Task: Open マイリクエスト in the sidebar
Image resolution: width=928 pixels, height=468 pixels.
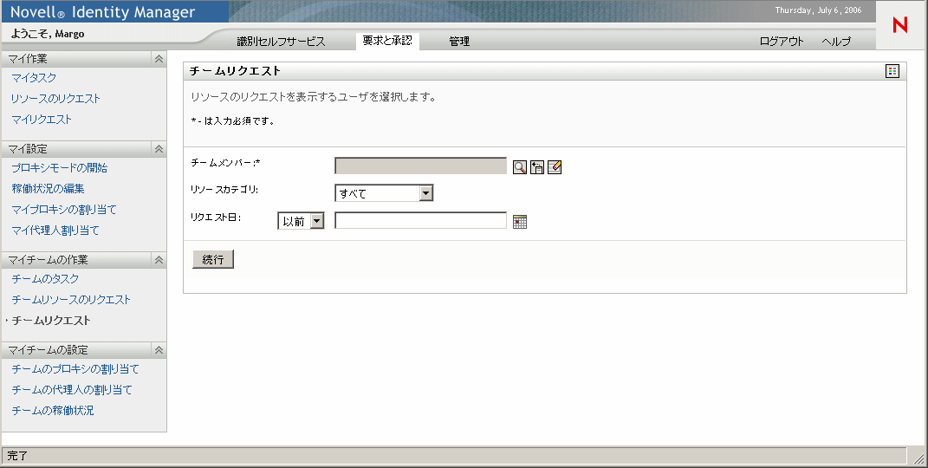Action: (x=42, y=119)
